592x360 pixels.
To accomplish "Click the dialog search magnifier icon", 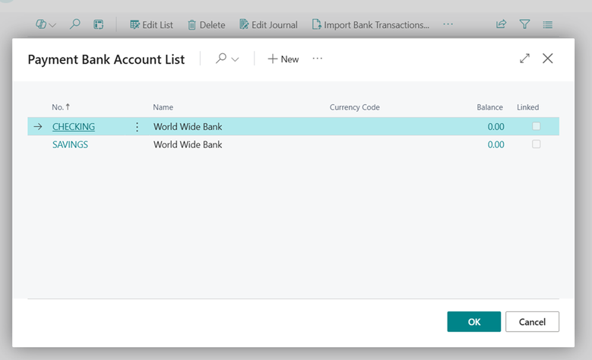I will (221, 58).
